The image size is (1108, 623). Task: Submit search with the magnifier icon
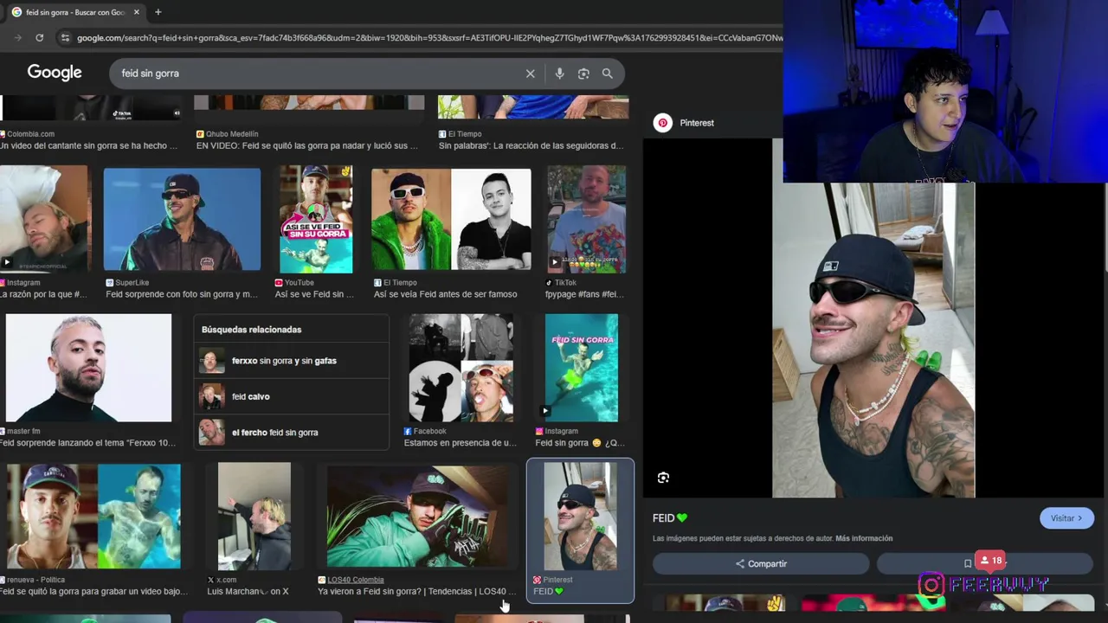pyautogui.click(x=608, y=74)
